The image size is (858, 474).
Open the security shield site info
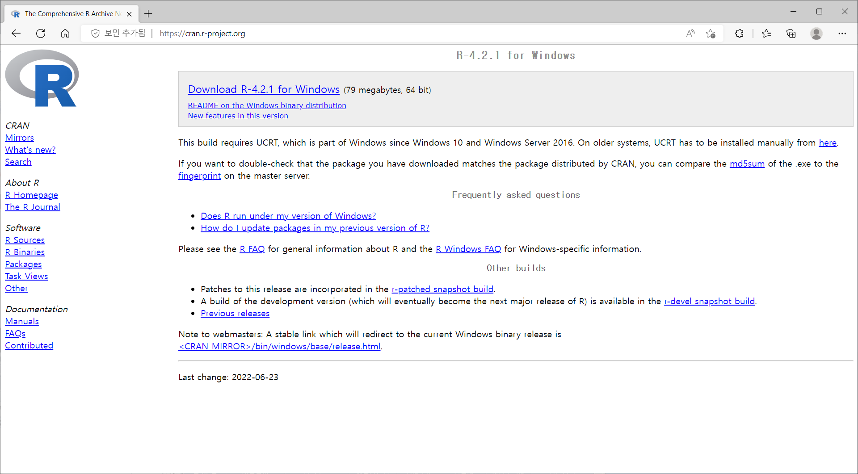pyautogui.click(x=95, y=34)
